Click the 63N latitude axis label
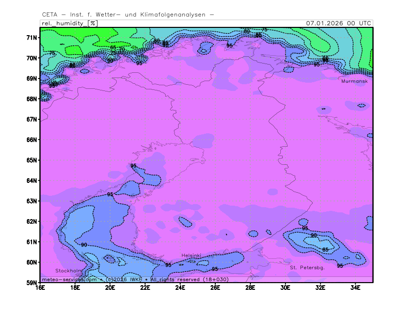The height and width of the screenshot is (310, 413). [x=33, y=201]
